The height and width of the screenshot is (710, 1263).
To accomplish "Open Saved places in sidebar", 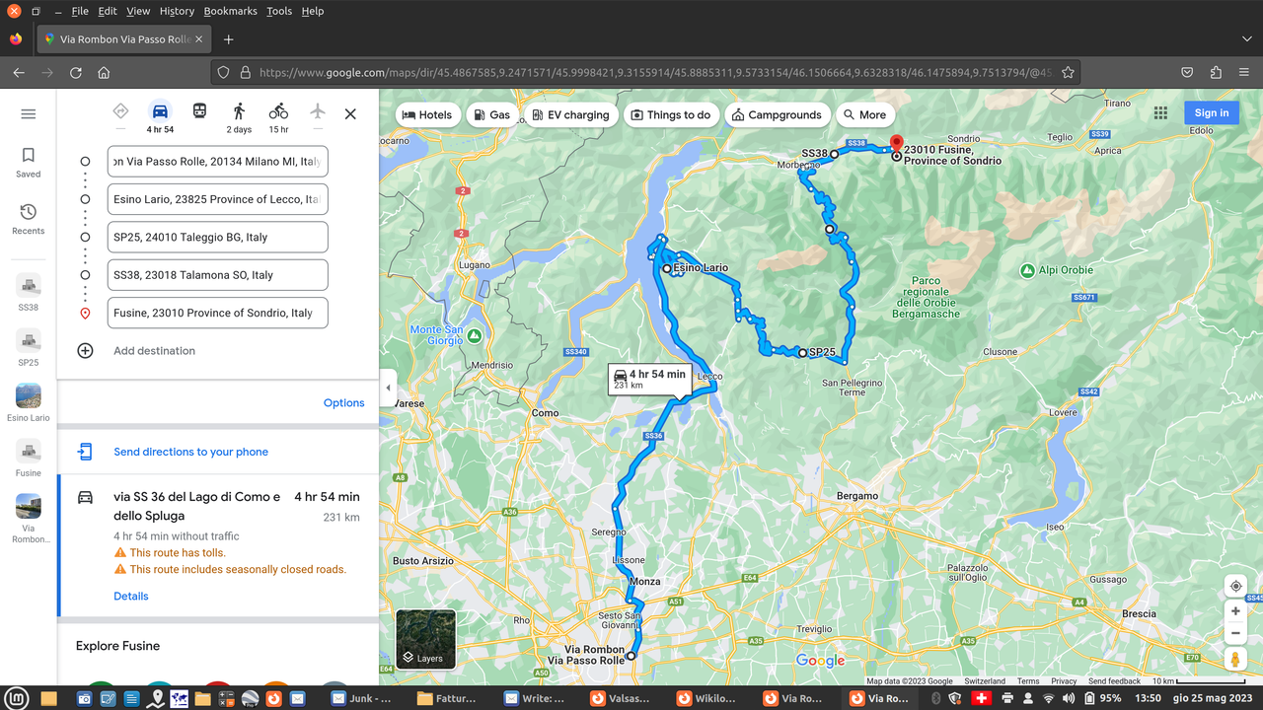I will (x=29, y=163).
